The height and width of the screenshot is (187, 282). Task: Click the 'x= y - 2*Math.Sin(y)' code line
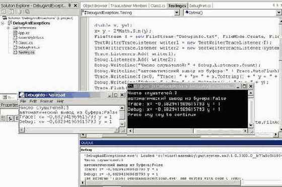[123, 31]
